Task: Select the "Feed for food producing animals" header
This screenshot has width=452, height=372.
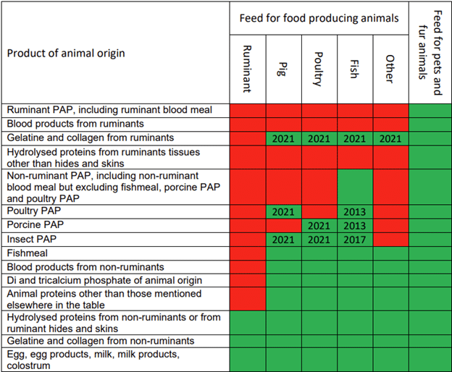Action: [x=319, y=18]
